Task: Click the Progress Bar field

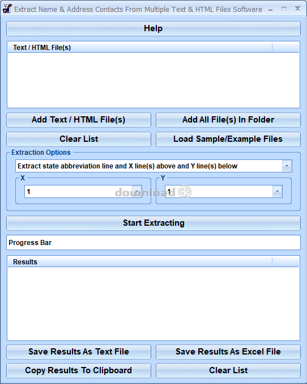Action: pos(153,242)
